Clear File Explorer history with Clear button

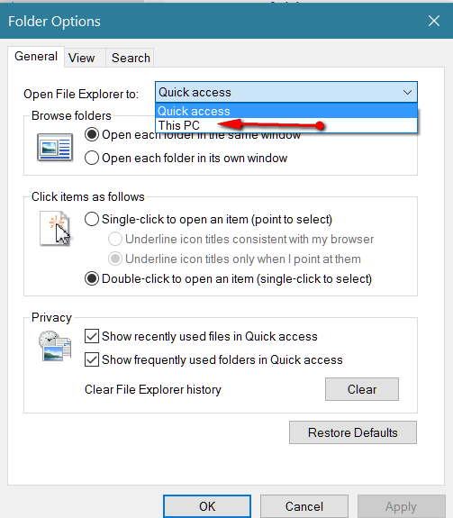click(362, 389)
